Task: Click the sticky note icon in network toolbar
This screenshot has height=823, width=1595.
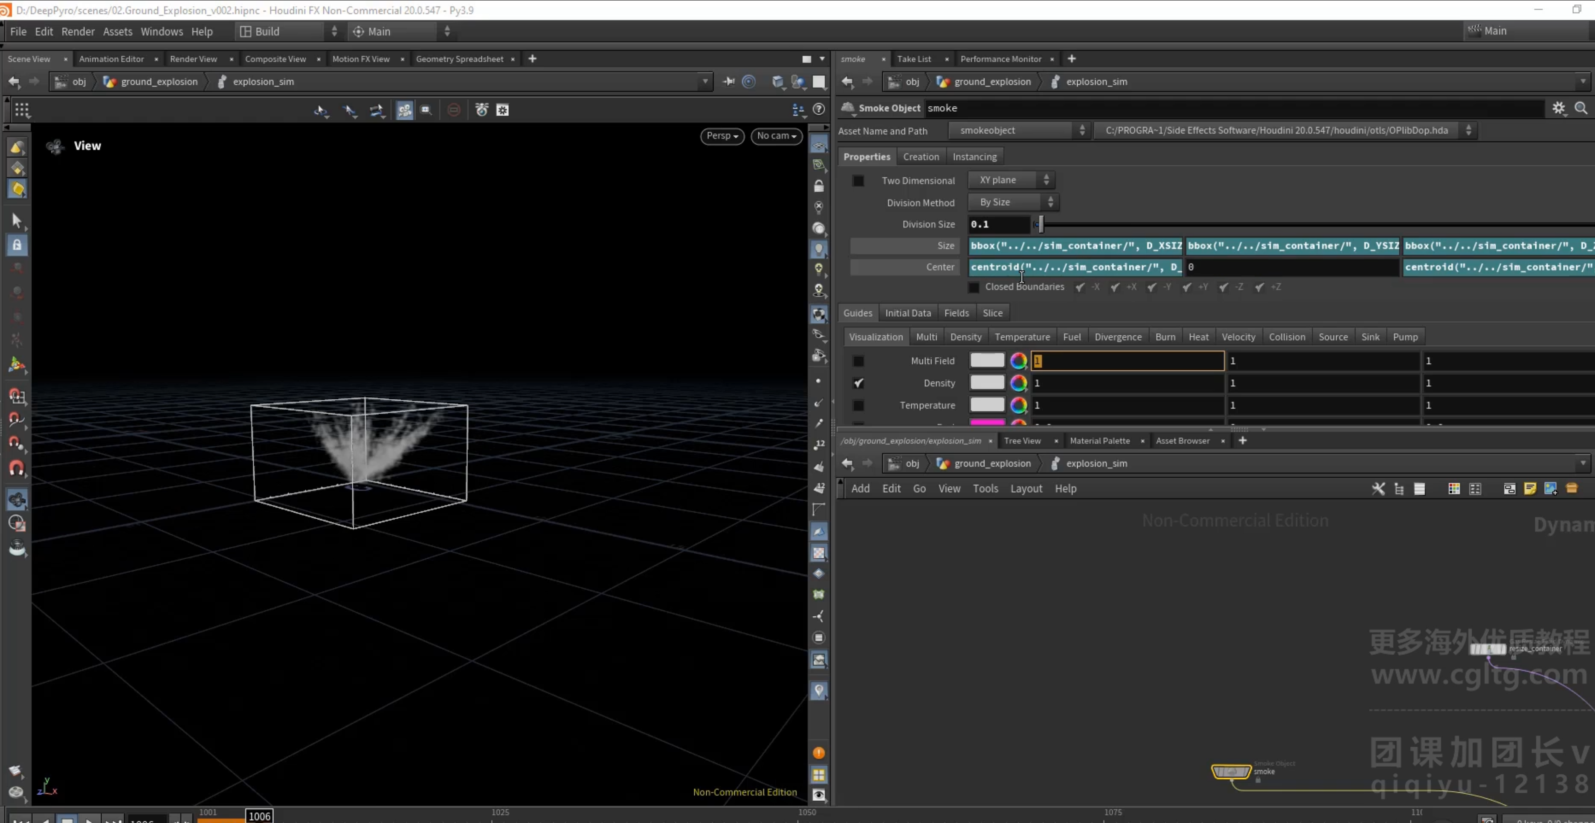Action: point(1530,489)
